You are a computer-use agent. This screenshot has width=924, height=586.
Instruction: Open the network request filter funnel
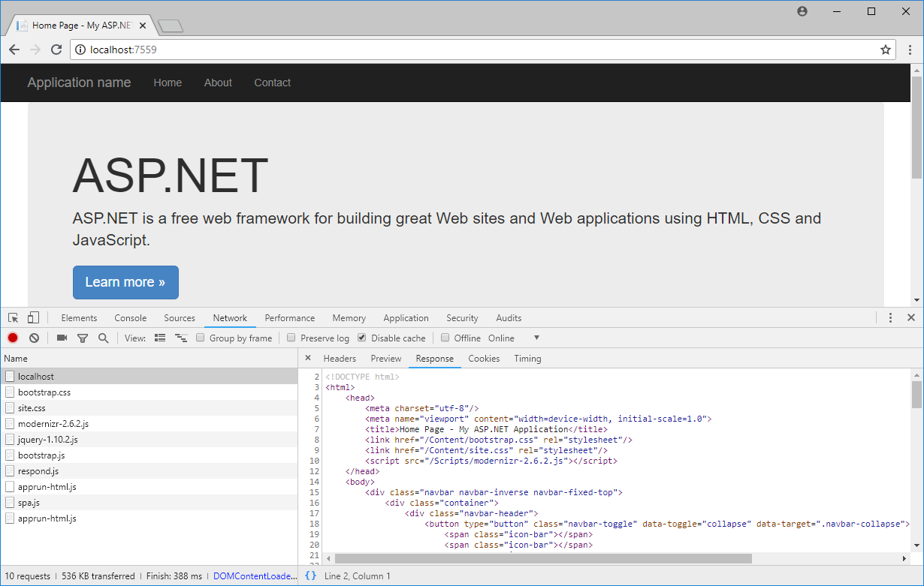click(83, 338)
